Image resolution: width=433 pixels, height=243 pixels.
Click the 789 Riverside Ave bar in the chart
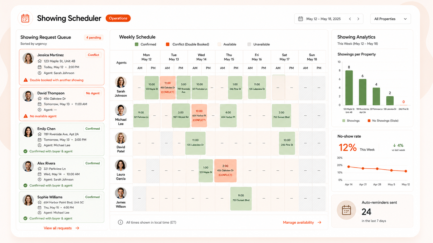pos(363,92)
